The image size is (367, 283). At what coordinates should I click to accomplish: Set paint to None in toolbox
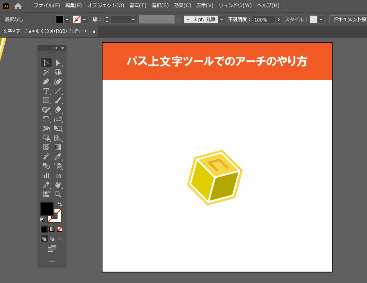(x=60, y=229)
